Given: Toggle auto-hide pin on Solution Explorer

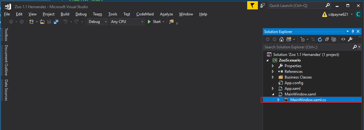Looking at the screenshot, I should 353,31.
